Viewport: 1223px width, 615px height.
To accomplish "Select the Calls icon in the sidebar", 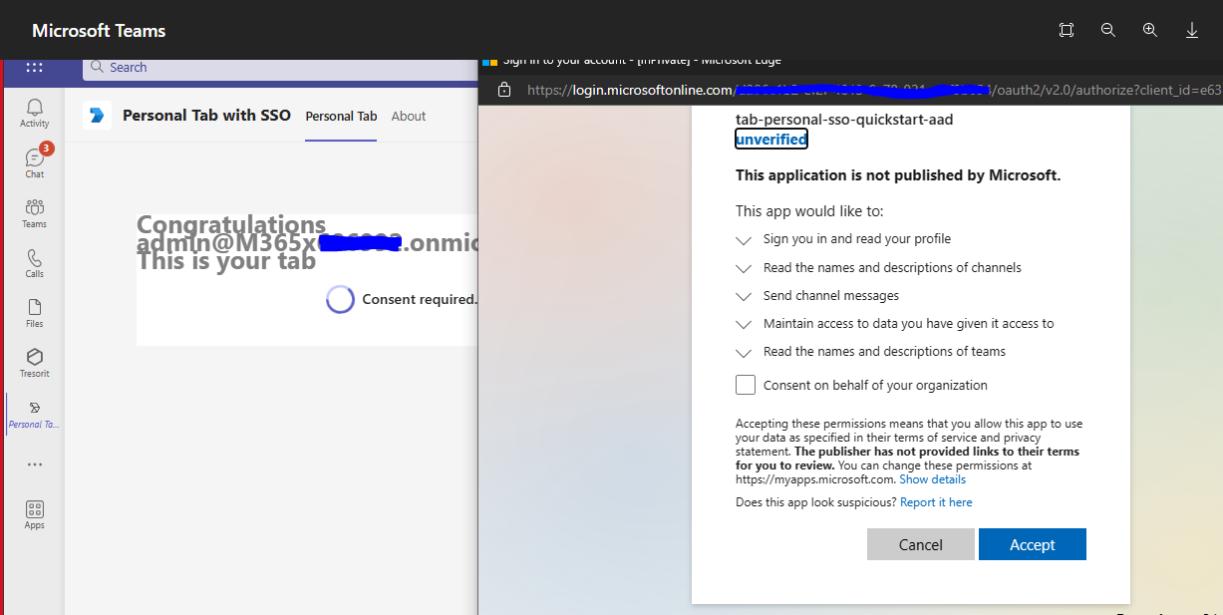I will (34, 261).
